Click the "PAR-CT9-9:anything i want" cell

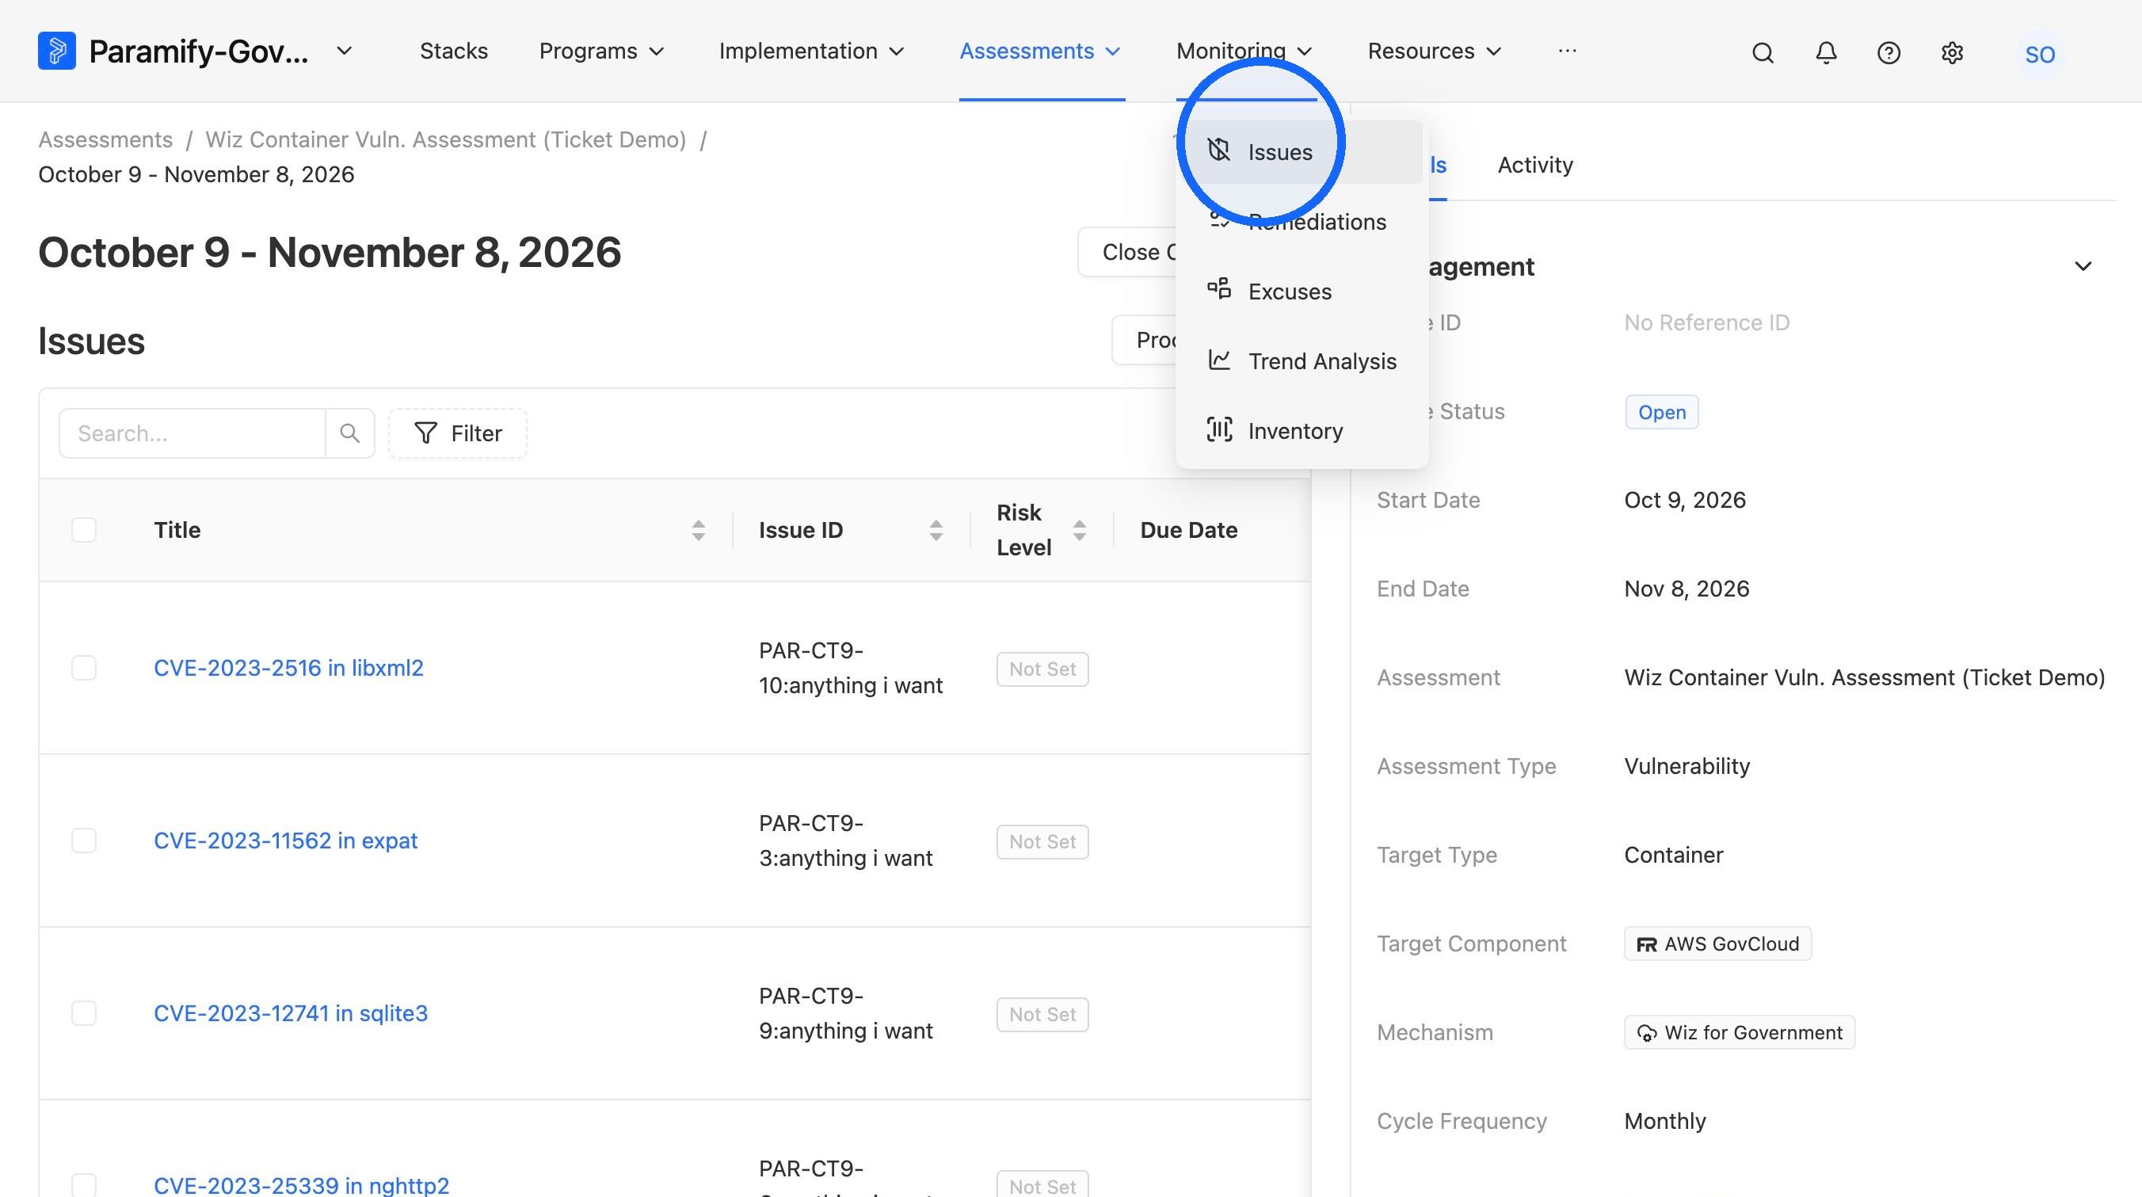(x=846, y=1013)
